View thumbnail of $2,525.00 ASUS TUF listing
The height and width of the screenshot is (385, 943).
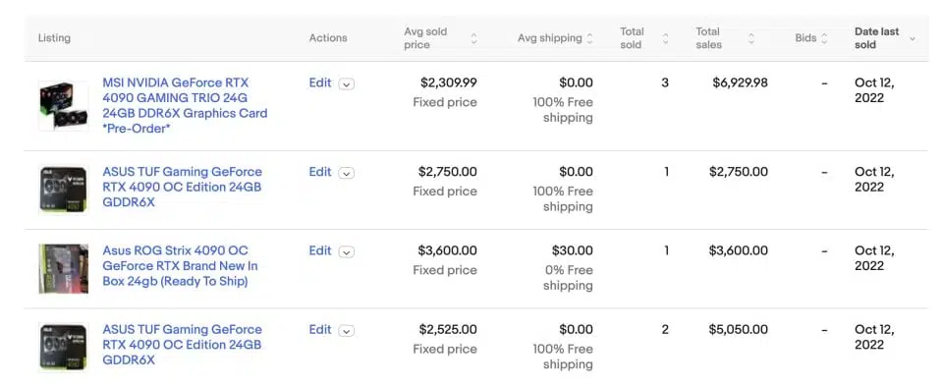coord(63,347)
